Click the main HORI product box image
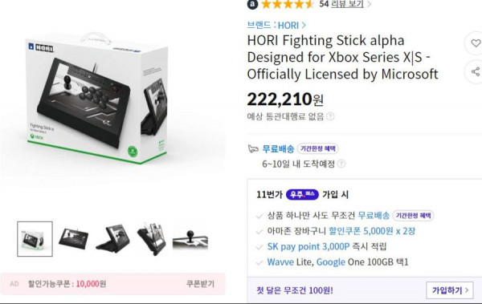 pos(97,99)
